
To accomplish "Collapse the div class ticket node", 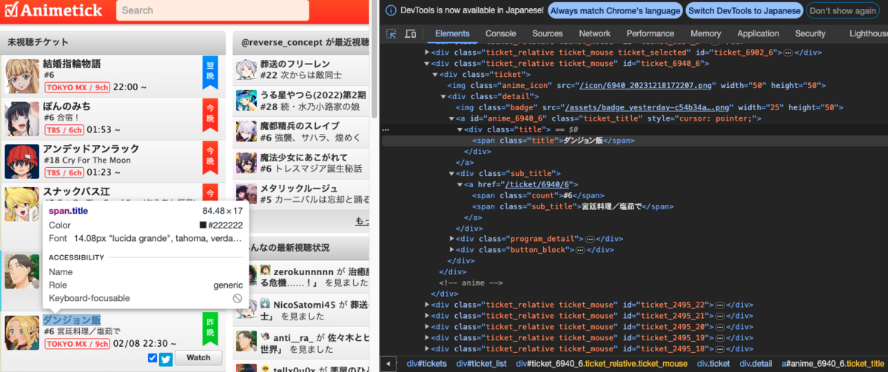I will click(434, 75).
